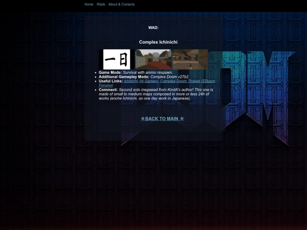Click the 'Comment:' label
This screenshot has width=307, height=230.
pyautogui.click(x=108, y=90)
